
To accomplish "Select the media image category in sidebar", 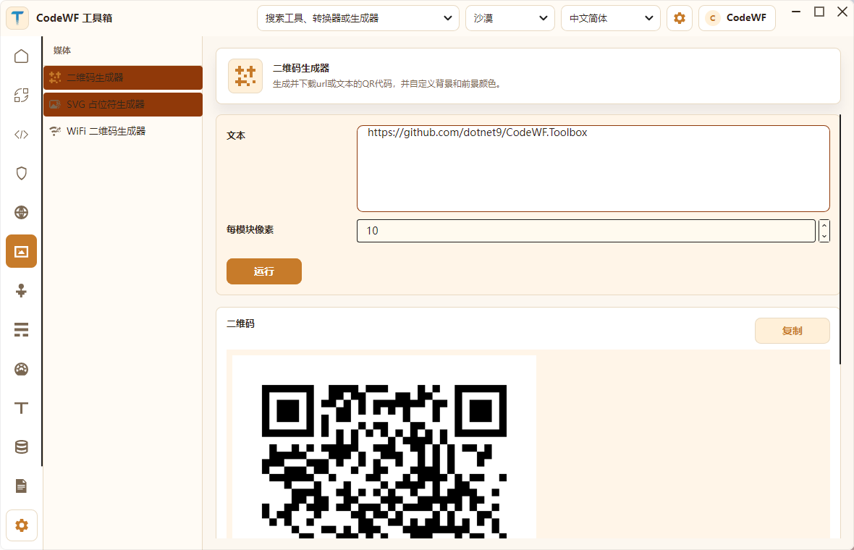I will pyautogui.click(x=21, y=251).
